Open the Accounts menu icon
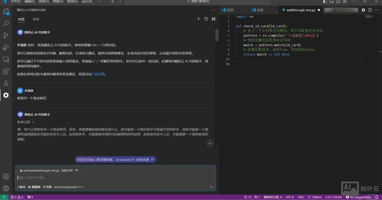The image size is (382, 200). [x=6, y=176]
